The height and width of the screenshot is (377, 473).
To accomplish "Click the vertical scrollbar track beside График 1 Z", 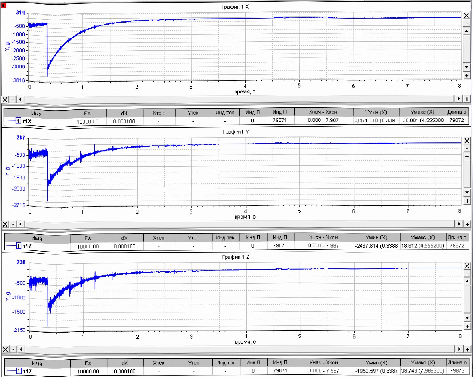I will (467, 299).
